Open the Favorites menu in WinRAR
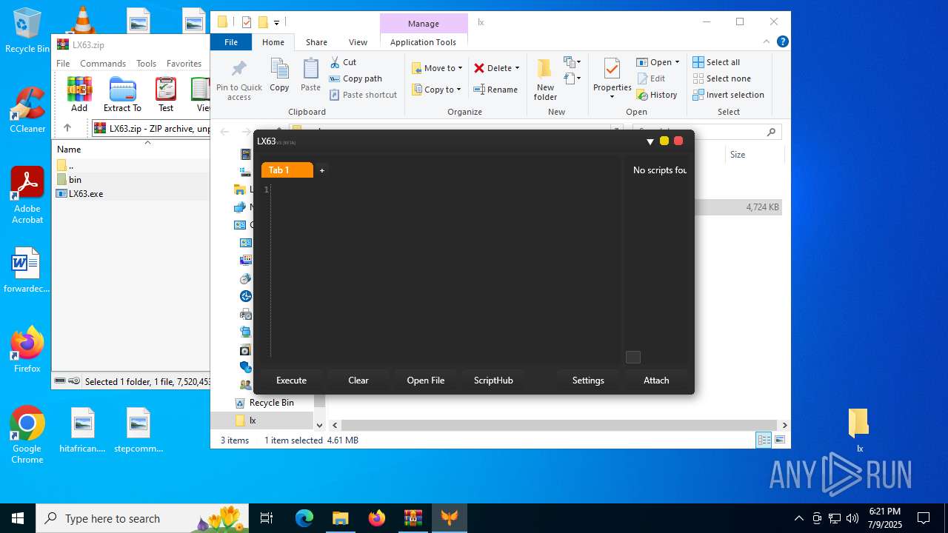This screenshot has height=533, width=948. pyautogui.click(x=184, y=64)
